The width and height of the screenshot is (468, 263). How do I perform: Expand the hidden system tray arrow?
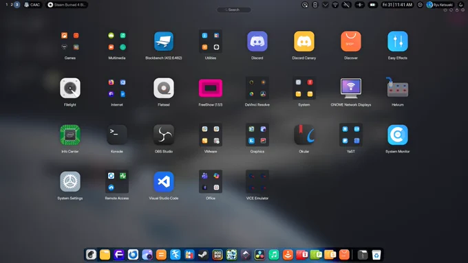[325, 5]
